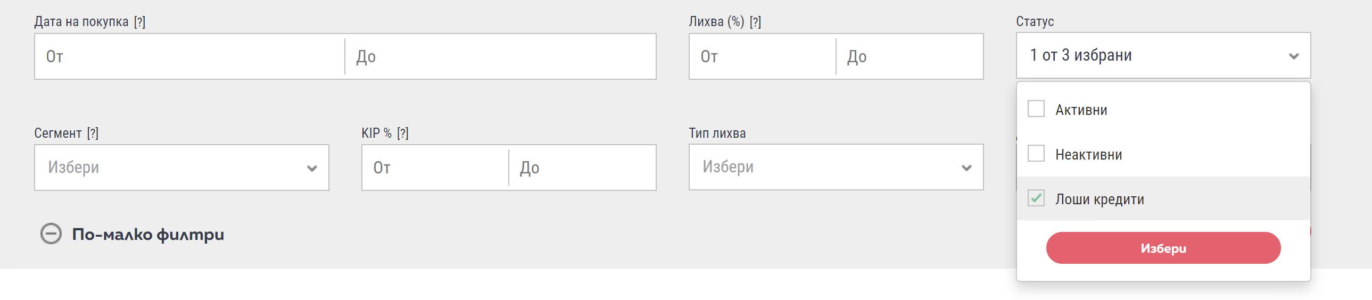The height and width of the screenshot is (300, 1372).
Task: Uncheck the Лоши кредити checkbox
Action: pos(1036,198)
